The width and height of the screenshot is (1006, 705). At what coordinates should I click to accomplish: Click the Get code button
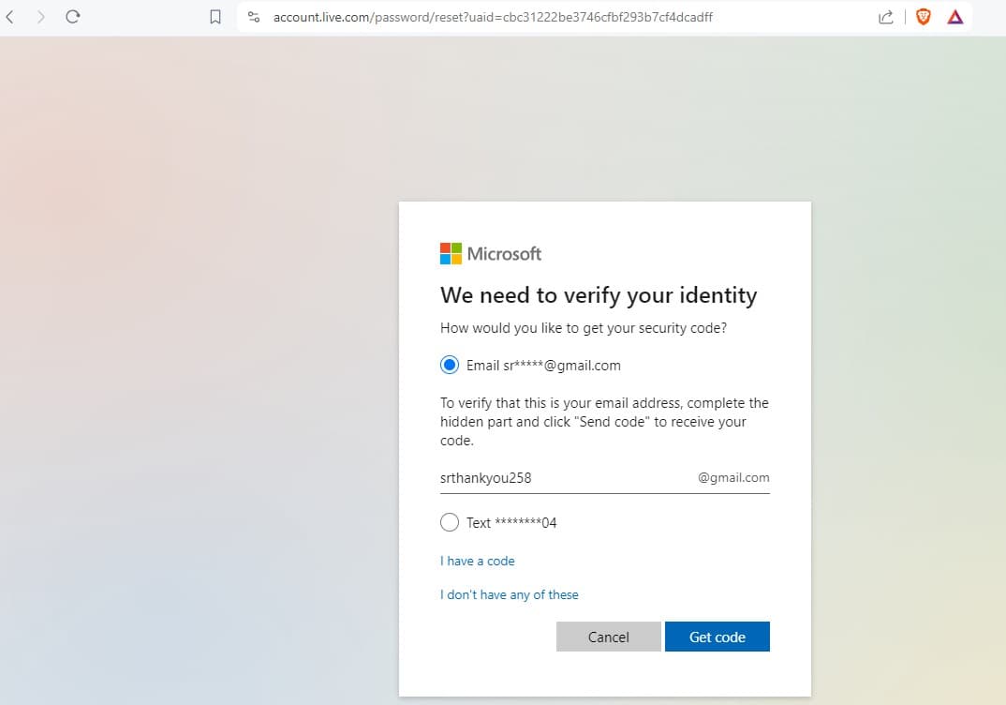point(718,637)
